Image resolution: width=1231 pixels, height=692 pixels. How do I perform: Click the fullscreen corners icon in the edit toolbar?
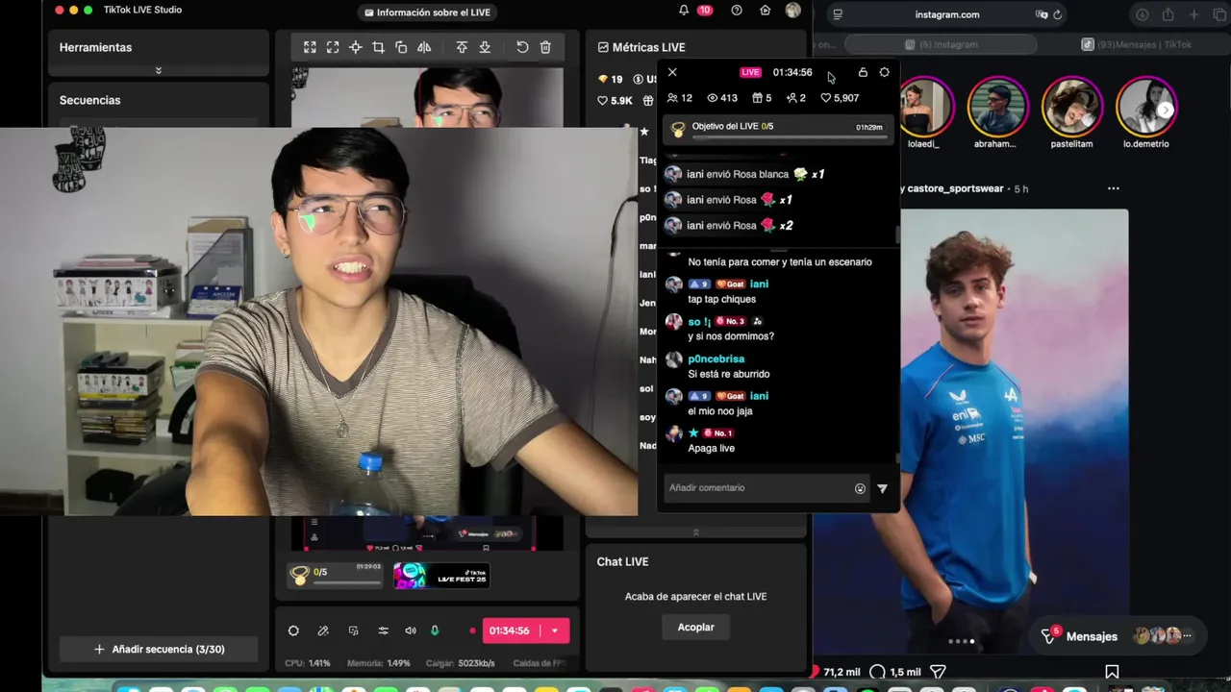pyautogui.click(x=333, y=47)
